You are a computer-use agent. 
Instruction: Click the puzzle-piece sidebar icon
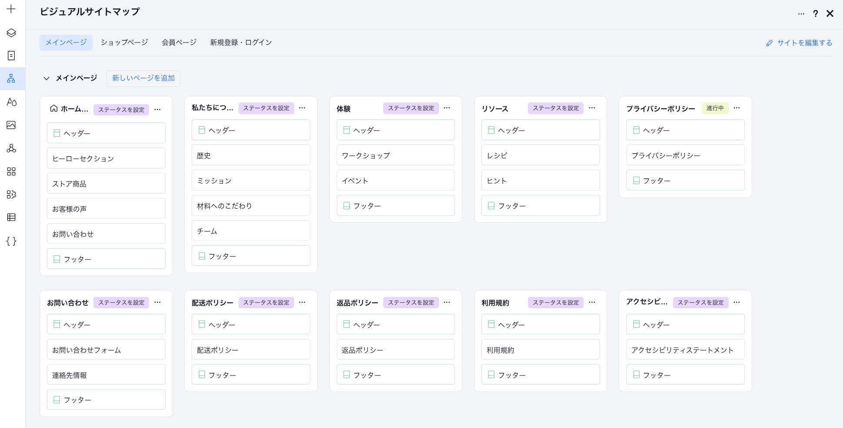click(11, 194)
